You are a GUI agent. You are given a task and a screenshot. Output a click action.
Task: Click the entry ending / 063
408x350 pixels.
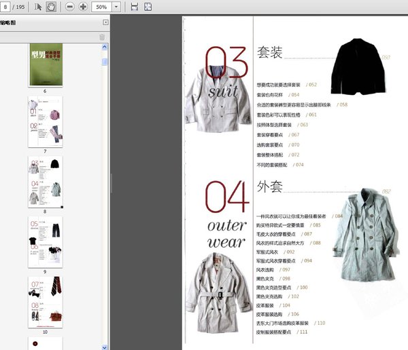coord(282,125)
